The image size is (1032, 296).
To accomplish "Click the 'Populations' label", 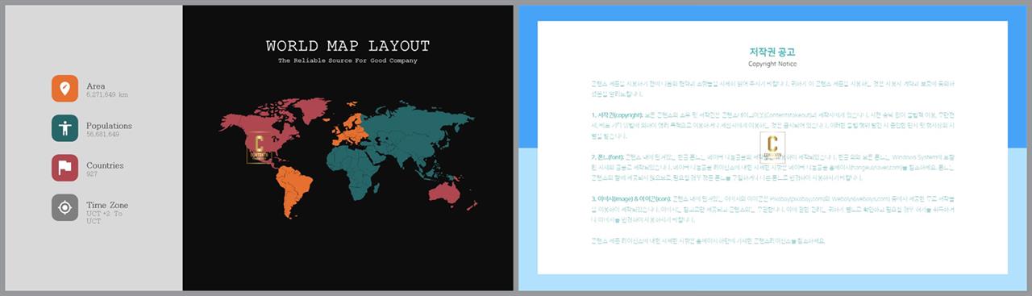I will pyautogui.click(x=109, y=126).
